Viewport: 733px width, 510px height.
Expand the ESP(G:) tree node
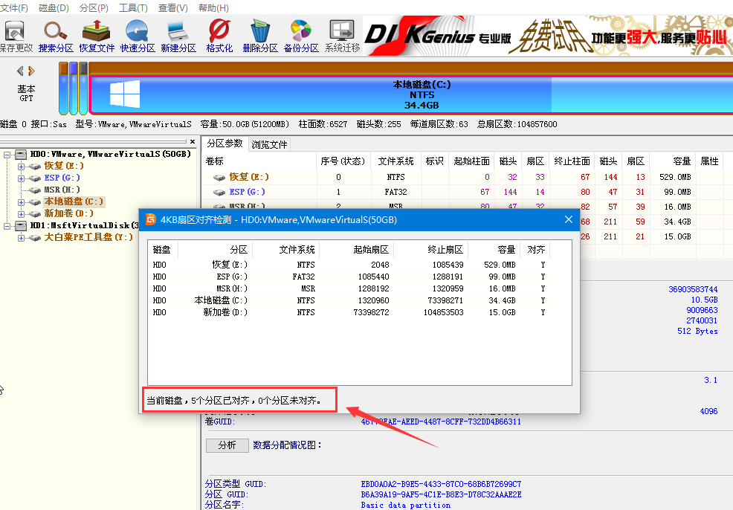[x=21, y=178]
